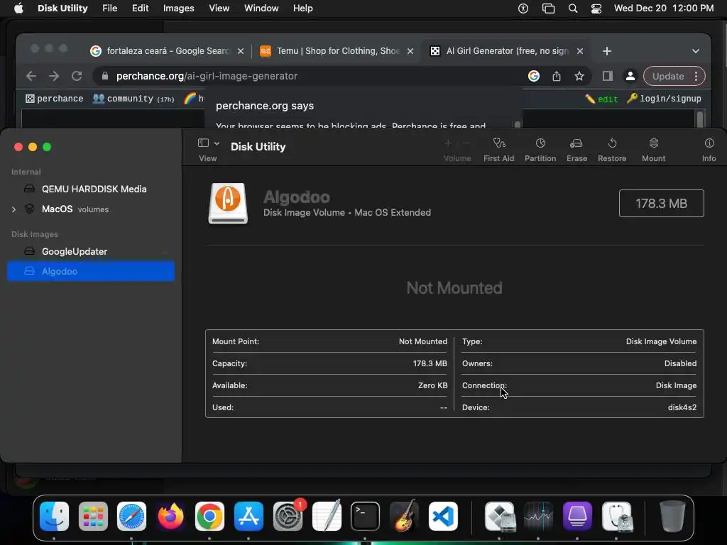Viewport: 727px width, 545px height.
Task: Select the Erase toolbar icon
Action: tap(576, 150)
